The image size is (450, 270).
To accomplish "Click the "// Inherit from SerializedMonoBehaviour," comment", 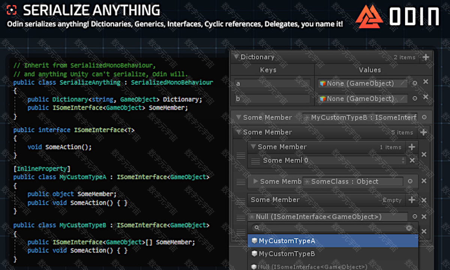I will (x=84, y=65).
